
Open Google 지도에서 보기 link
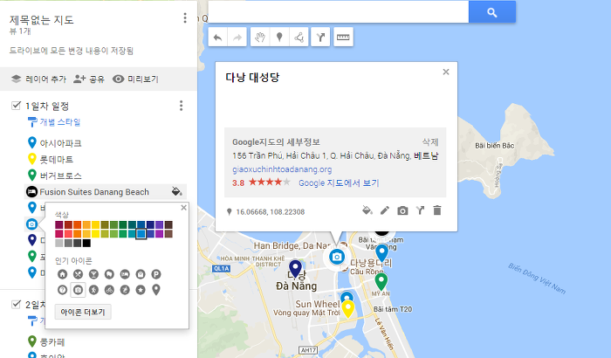click(339, 182)
